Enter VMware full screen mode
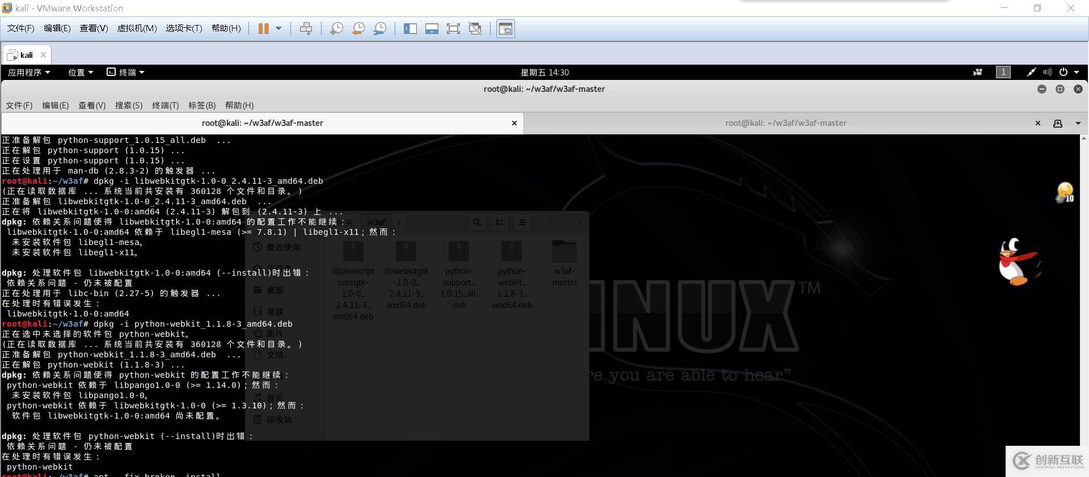The image size is (1089, 477). [x=453, y=28]
